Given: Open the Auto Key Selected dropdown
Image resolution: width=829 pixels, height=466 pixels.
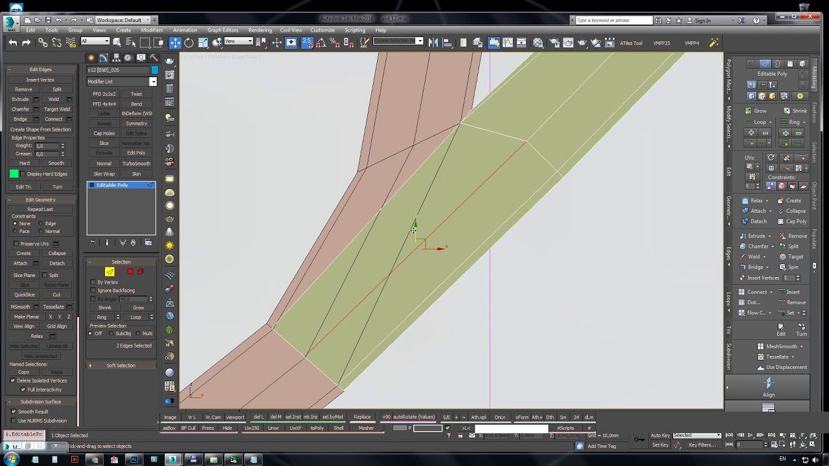Looking at the screenshot, I should [697, 435].
